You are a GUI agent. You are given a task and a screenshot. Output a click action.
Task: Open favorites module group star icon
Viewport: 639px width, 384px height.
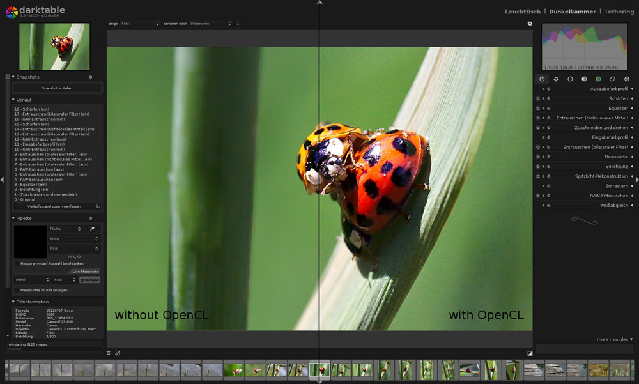[556, 79]
